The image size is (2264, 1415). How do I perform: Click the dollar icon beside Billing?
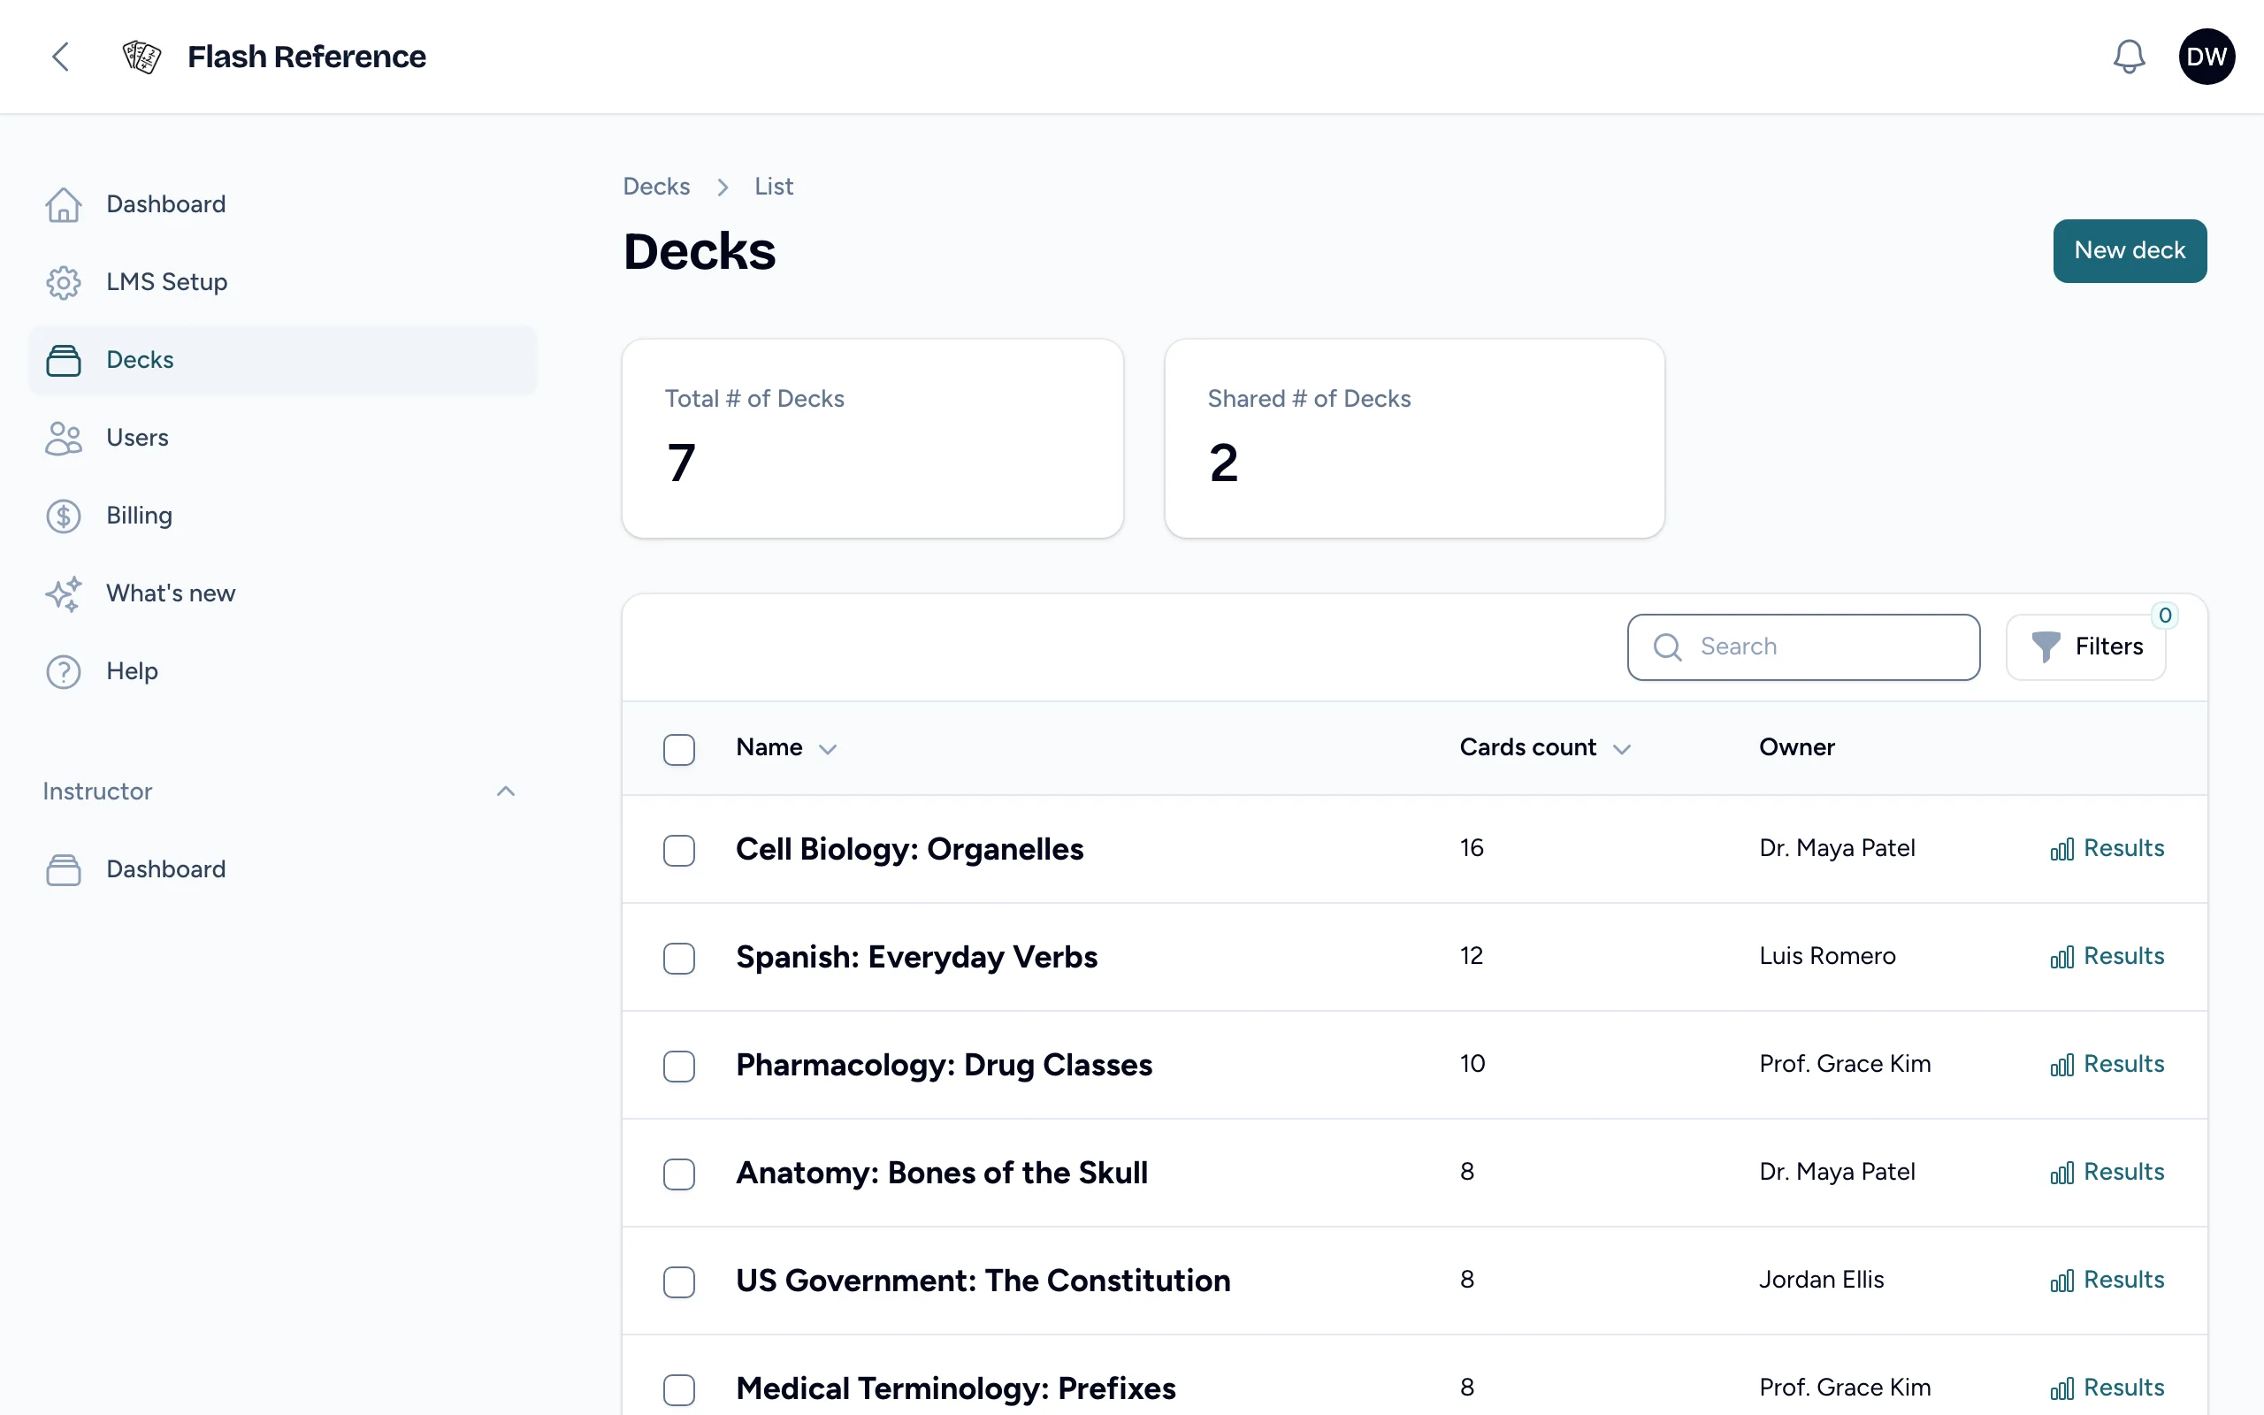pyautogui.click(x=64, y=516)
